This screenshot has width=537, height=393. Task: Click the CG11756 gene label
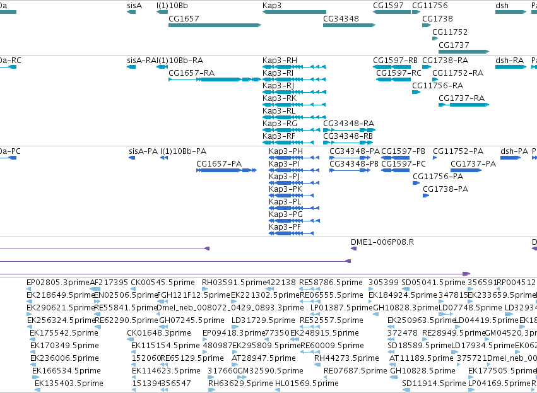click(x=430, y=6)
